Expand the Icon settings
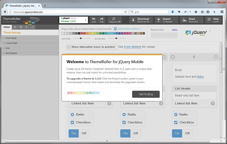227x144 pixels. pos(30,48)
